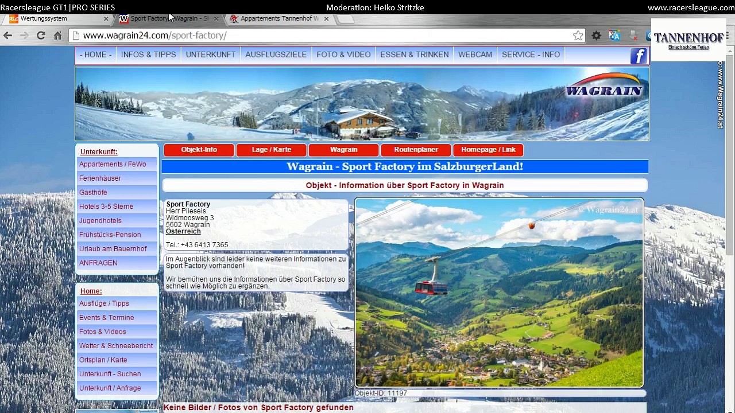Click the Wagrain panorama banner image

click(x=362, y=104)
